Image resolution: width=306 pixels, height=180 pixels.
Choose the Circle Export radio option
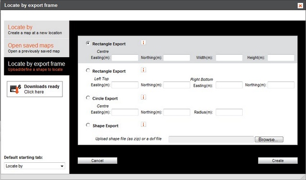pyautogui.click(x=88, y=98)
